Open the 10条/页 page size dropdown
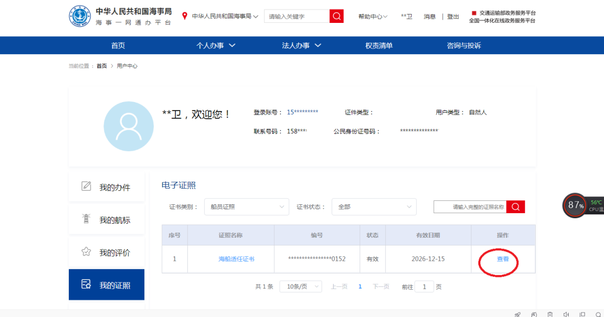Image resolution: width=604 pixels, height=317 pixels. pos(300,286)
